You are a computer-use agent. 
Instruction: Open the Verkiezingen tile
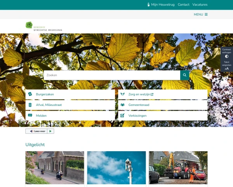(163, 116)
